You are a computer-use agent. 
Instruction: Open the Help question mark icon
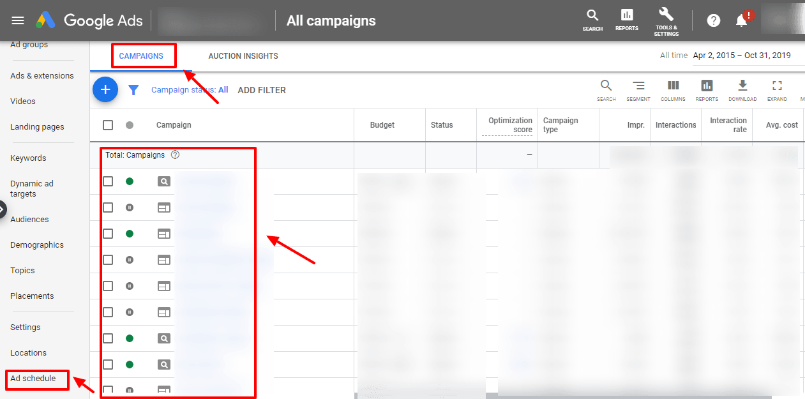[714, 20]
